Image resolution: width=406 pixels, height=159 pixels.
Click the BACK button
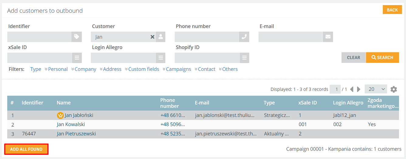click(x=392, y=10)
